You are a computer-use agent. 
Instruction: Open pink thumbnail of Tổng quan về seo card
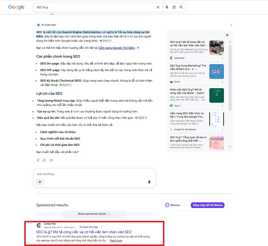[x=217, y=143]
